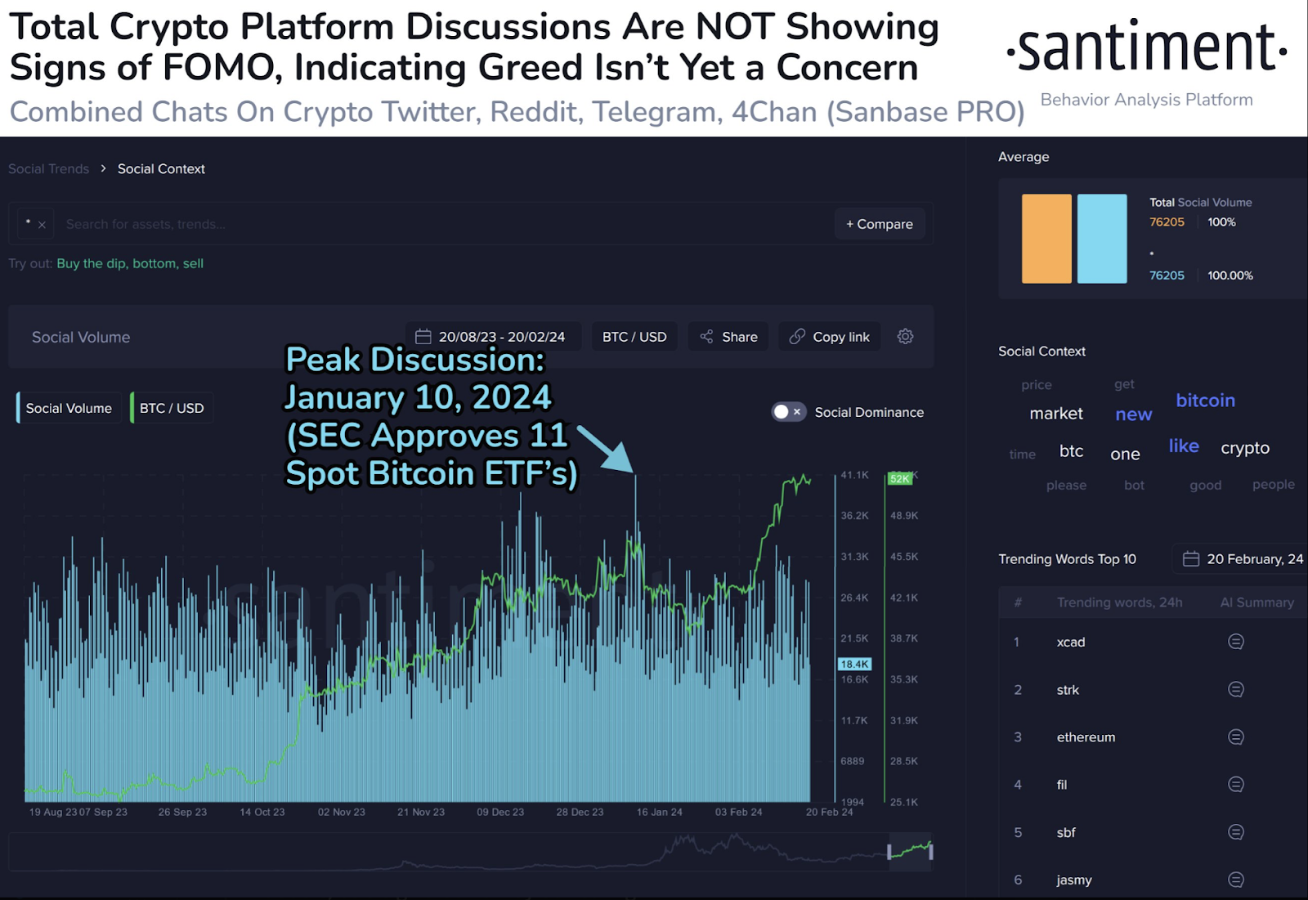Go to Social Trends breadcrumb
Viewport: 1308px width, 900px height.
(x=49, y=168)
